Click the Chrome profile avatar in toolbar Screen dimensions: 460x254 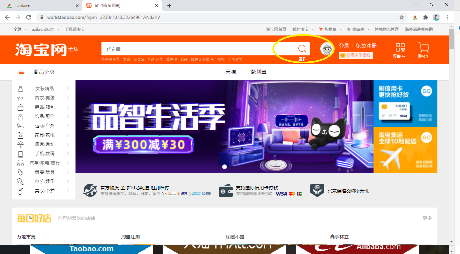point(436,17)
